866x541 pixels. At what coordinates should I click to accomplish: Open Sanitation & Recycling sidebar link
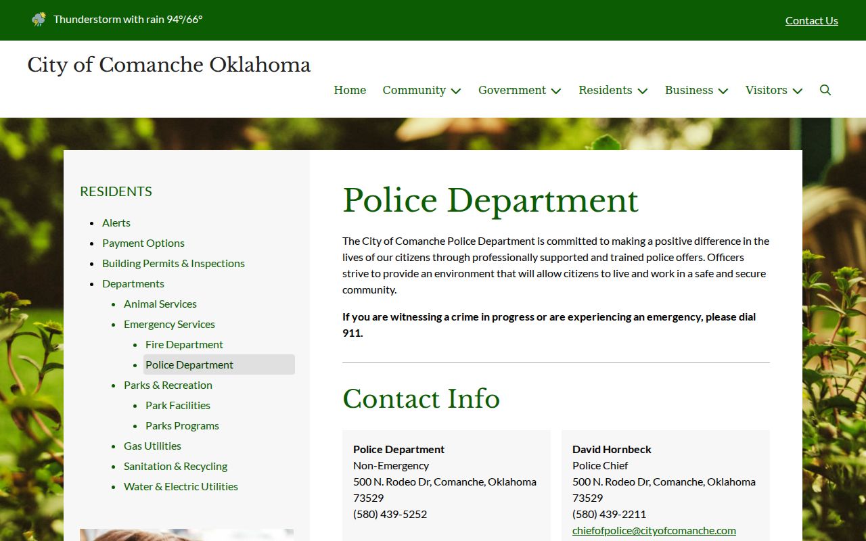[175, 466]
